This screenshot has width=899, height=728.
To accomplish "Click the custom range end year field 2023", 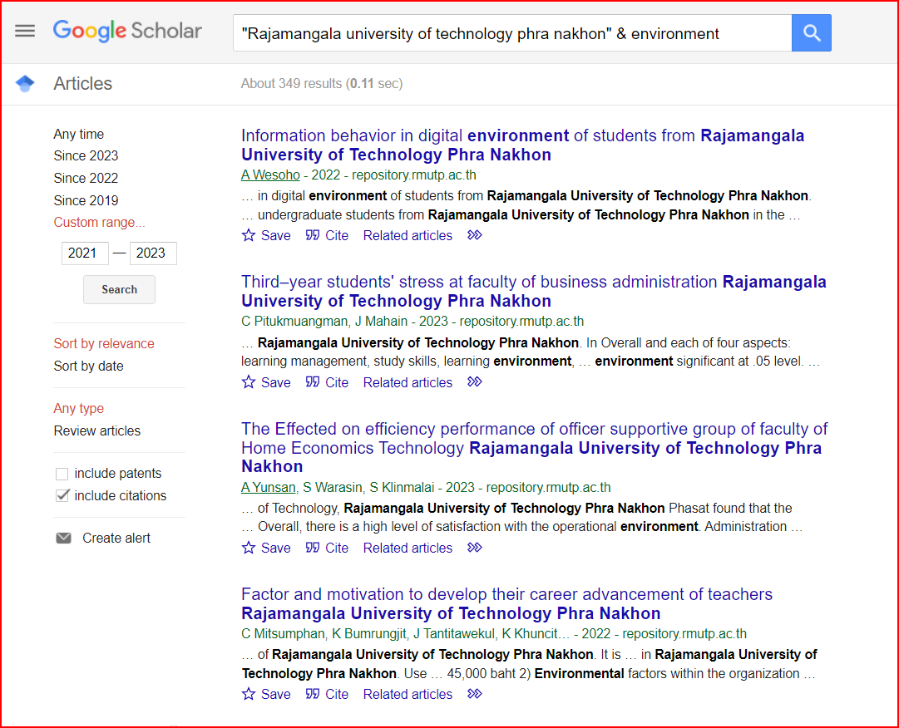I will coord(153,253).
